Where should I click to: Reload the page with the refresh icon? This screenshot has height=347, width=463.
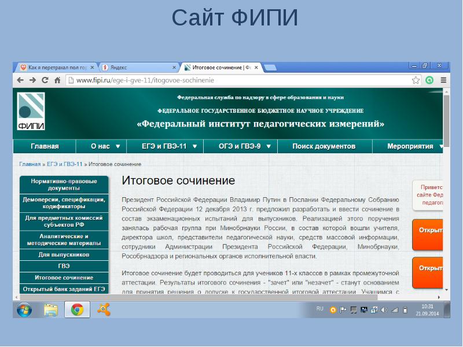[x=45, y=80]
